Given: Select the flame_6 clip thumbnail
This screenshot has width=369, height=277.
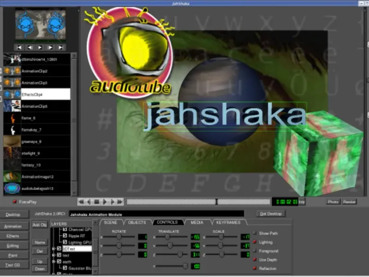Looking at the screenshot, I should [x=12, y=118].
